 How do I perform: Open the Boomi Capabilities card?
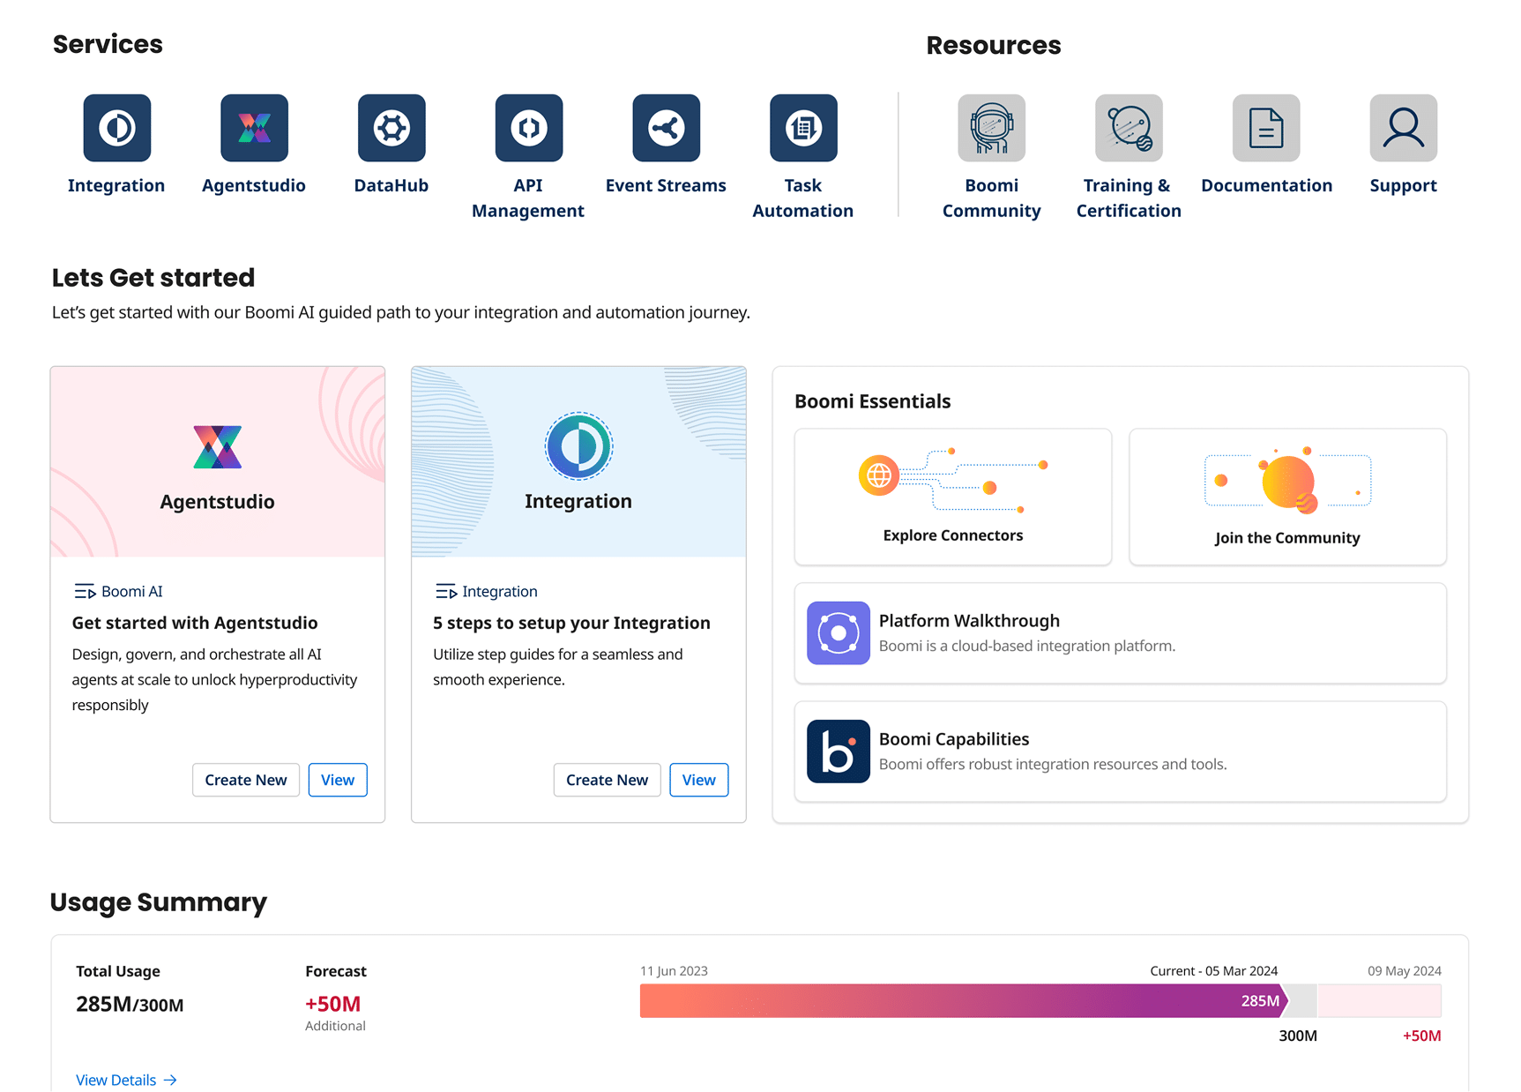[1119, 752]
